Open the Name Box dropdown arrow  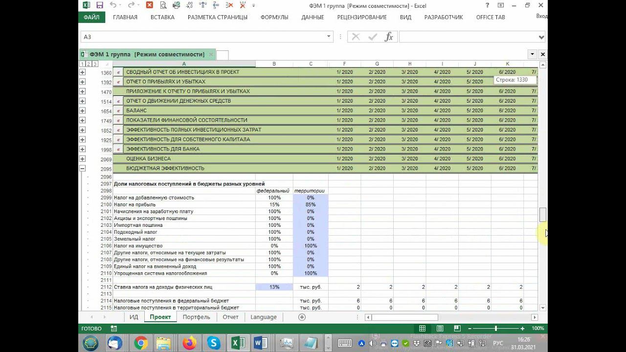coord(329,37)
